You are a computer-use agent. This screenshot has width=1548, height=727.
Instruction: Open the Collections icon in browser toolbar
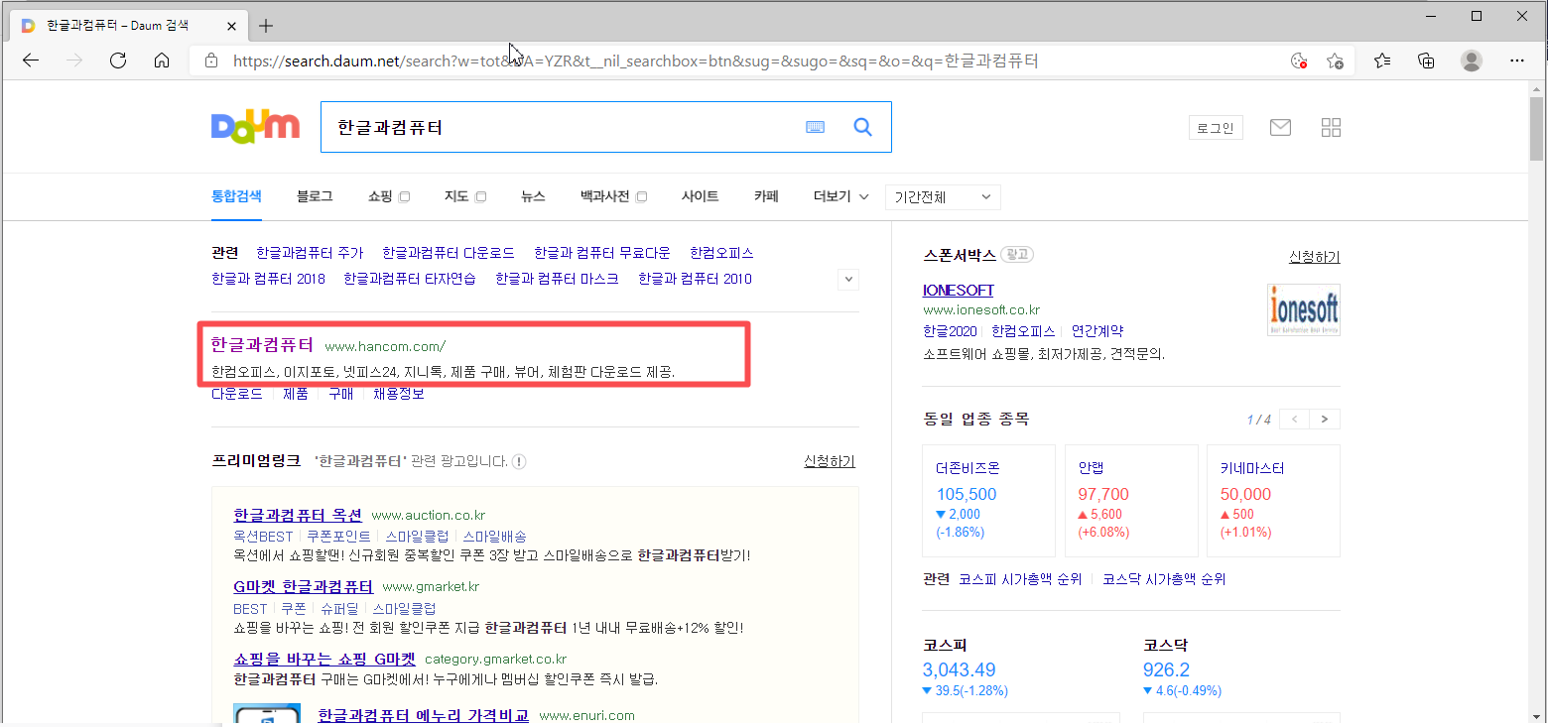click(x=1426, y=61)
